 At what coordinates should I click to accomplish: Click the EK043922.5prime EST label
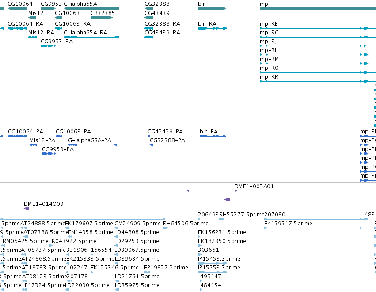[x=72, y=241]
